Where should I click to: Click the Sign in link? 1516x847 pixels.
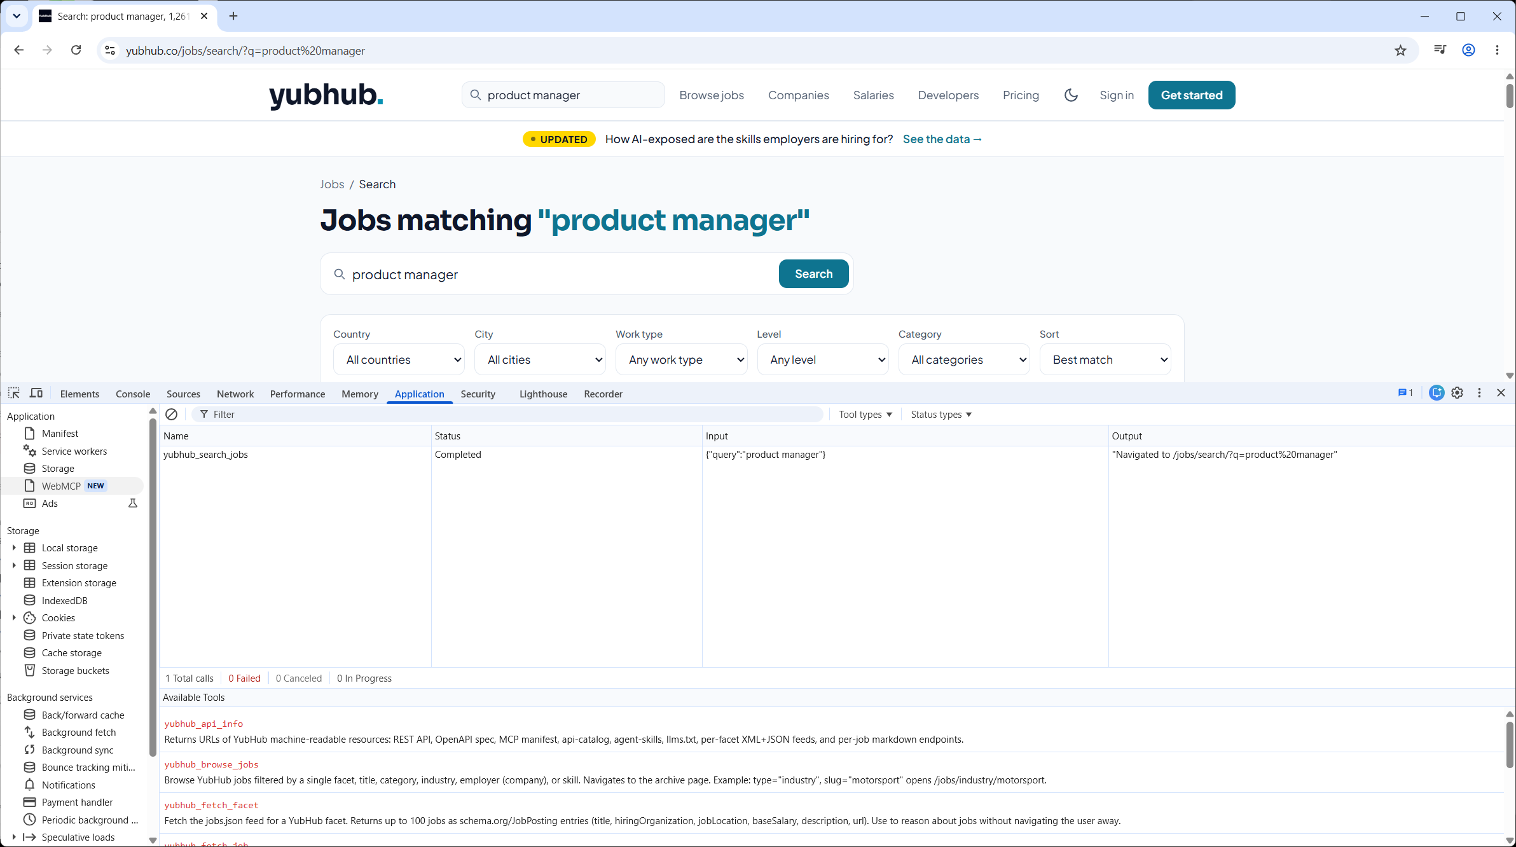[x=1117, y=95]
